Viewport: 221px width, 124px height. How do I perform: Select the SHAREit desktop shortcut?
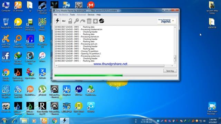(x=91, y=107)
